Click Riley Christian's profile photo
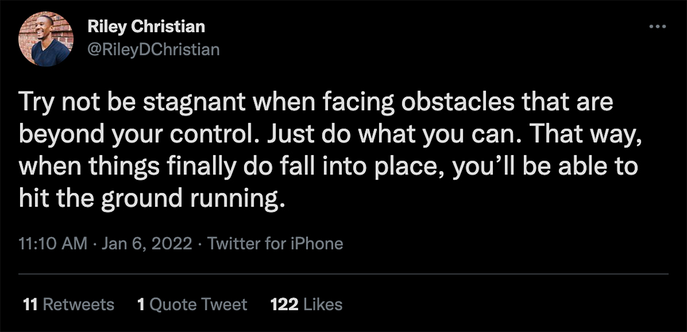 46,38
